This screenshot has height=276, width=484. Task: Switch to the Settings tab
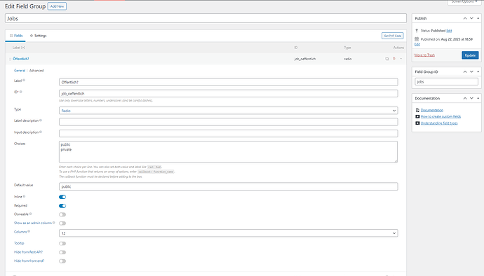tap(39, 36)
